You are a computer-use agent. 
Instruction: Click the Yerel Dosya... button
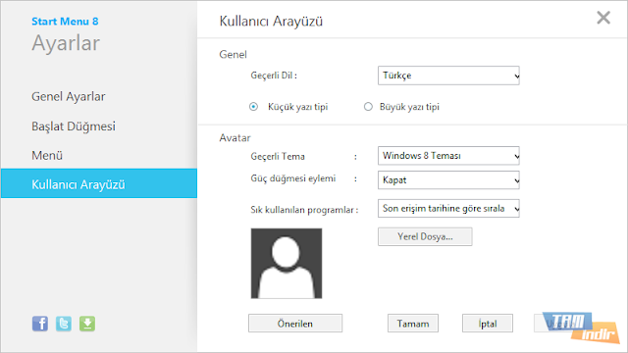click(425, 236)
